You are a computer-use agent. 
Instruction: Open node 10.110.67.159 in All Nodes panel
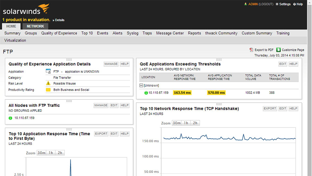[24, 118]
